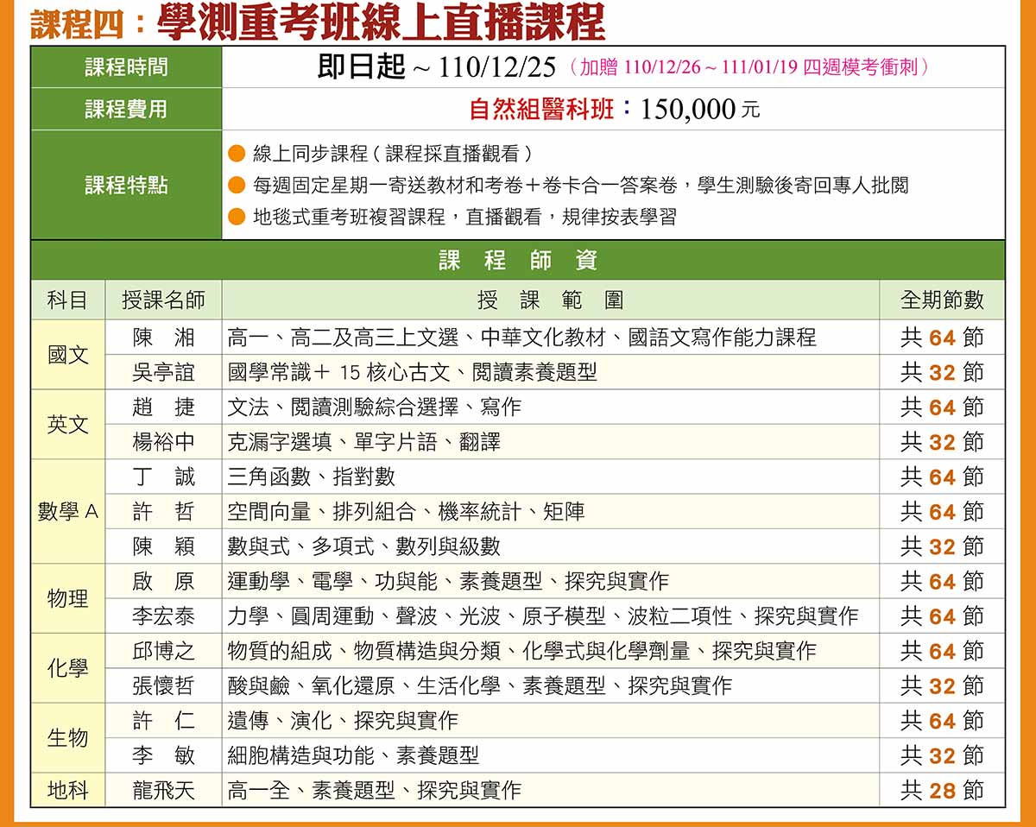The image size is (1036, 827).
Task: Click the scope text starting '高一、高二及高三上文選'
Action: pyautogui.click(x=521, y=338)
